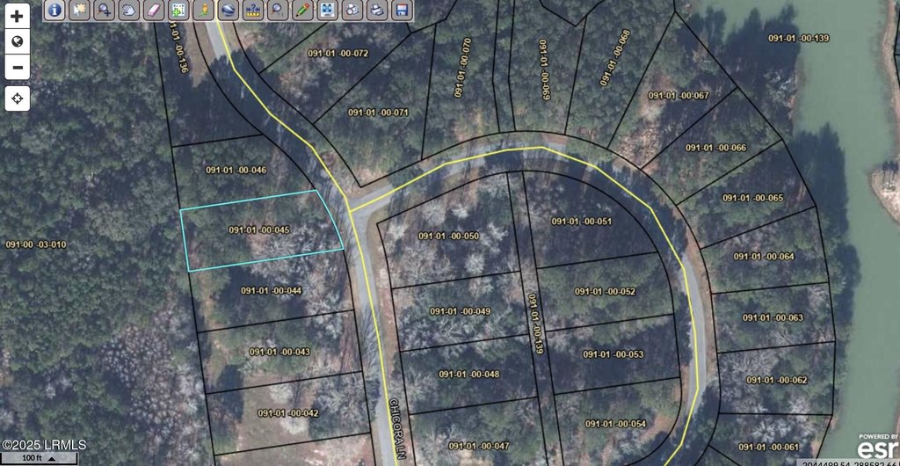Select the Identify info tool

(54, 11)
